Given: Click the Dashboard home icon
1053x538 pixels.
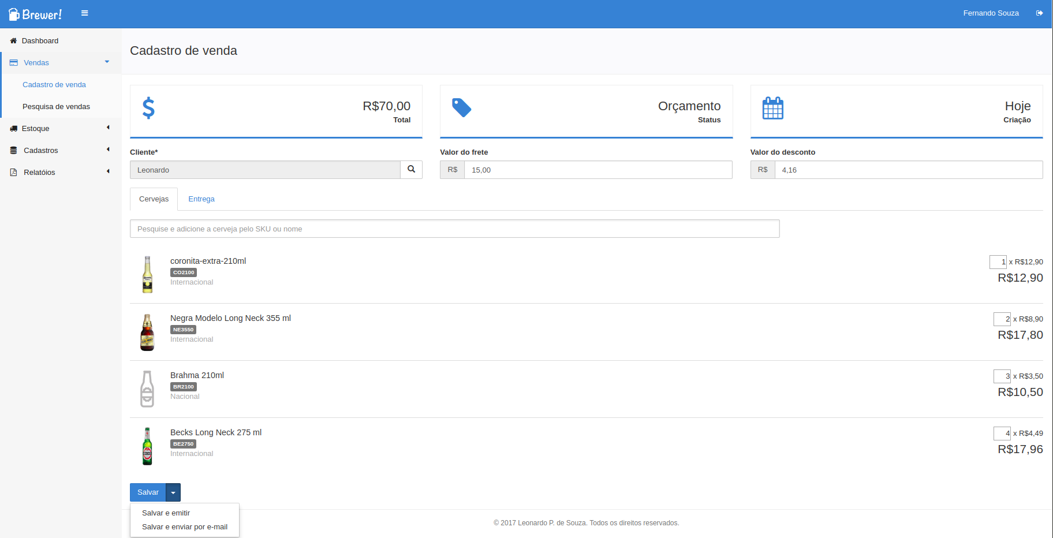Looking at the screenshot, I should pyautogui.click(x=13, y=41).
